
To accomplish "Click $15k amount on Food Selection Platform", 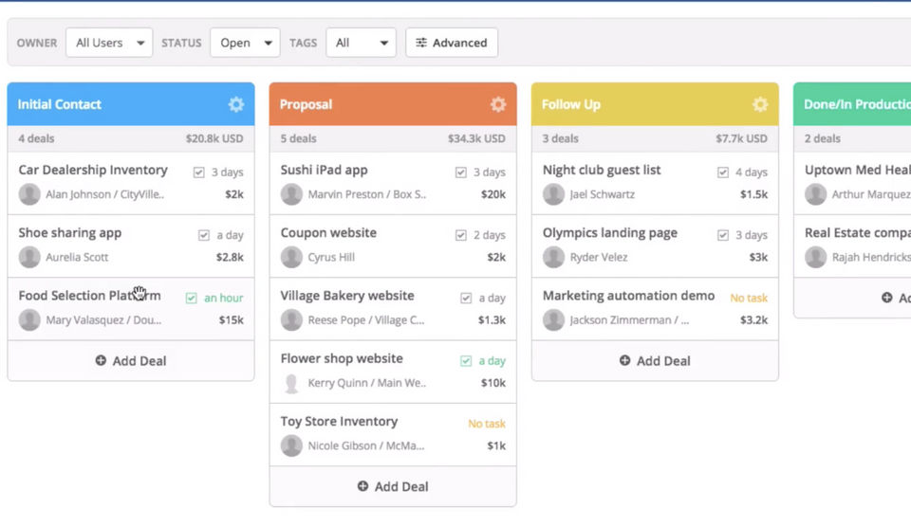I will [231, 319].
